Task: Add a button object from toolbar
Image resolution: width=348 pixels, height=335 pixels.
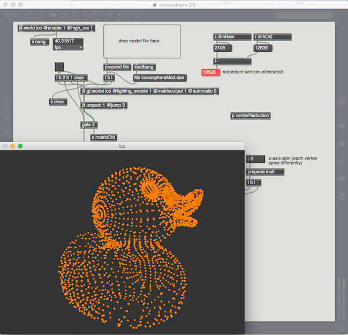Action: [x=75, y=16]
